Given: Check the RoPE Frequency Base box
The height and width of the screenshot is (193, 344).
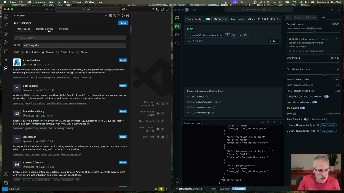Looking at the screenshot, I should (312, 85).
